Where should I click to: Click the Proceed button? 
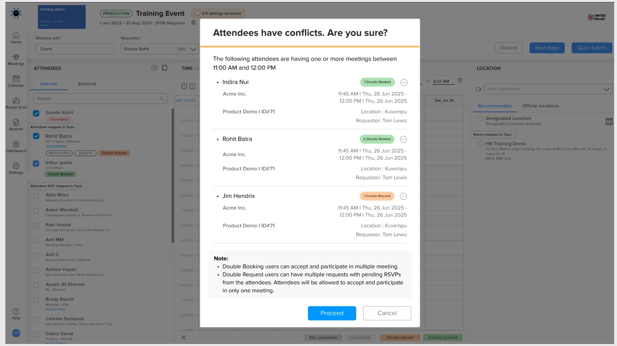click(x=332, y=313)
